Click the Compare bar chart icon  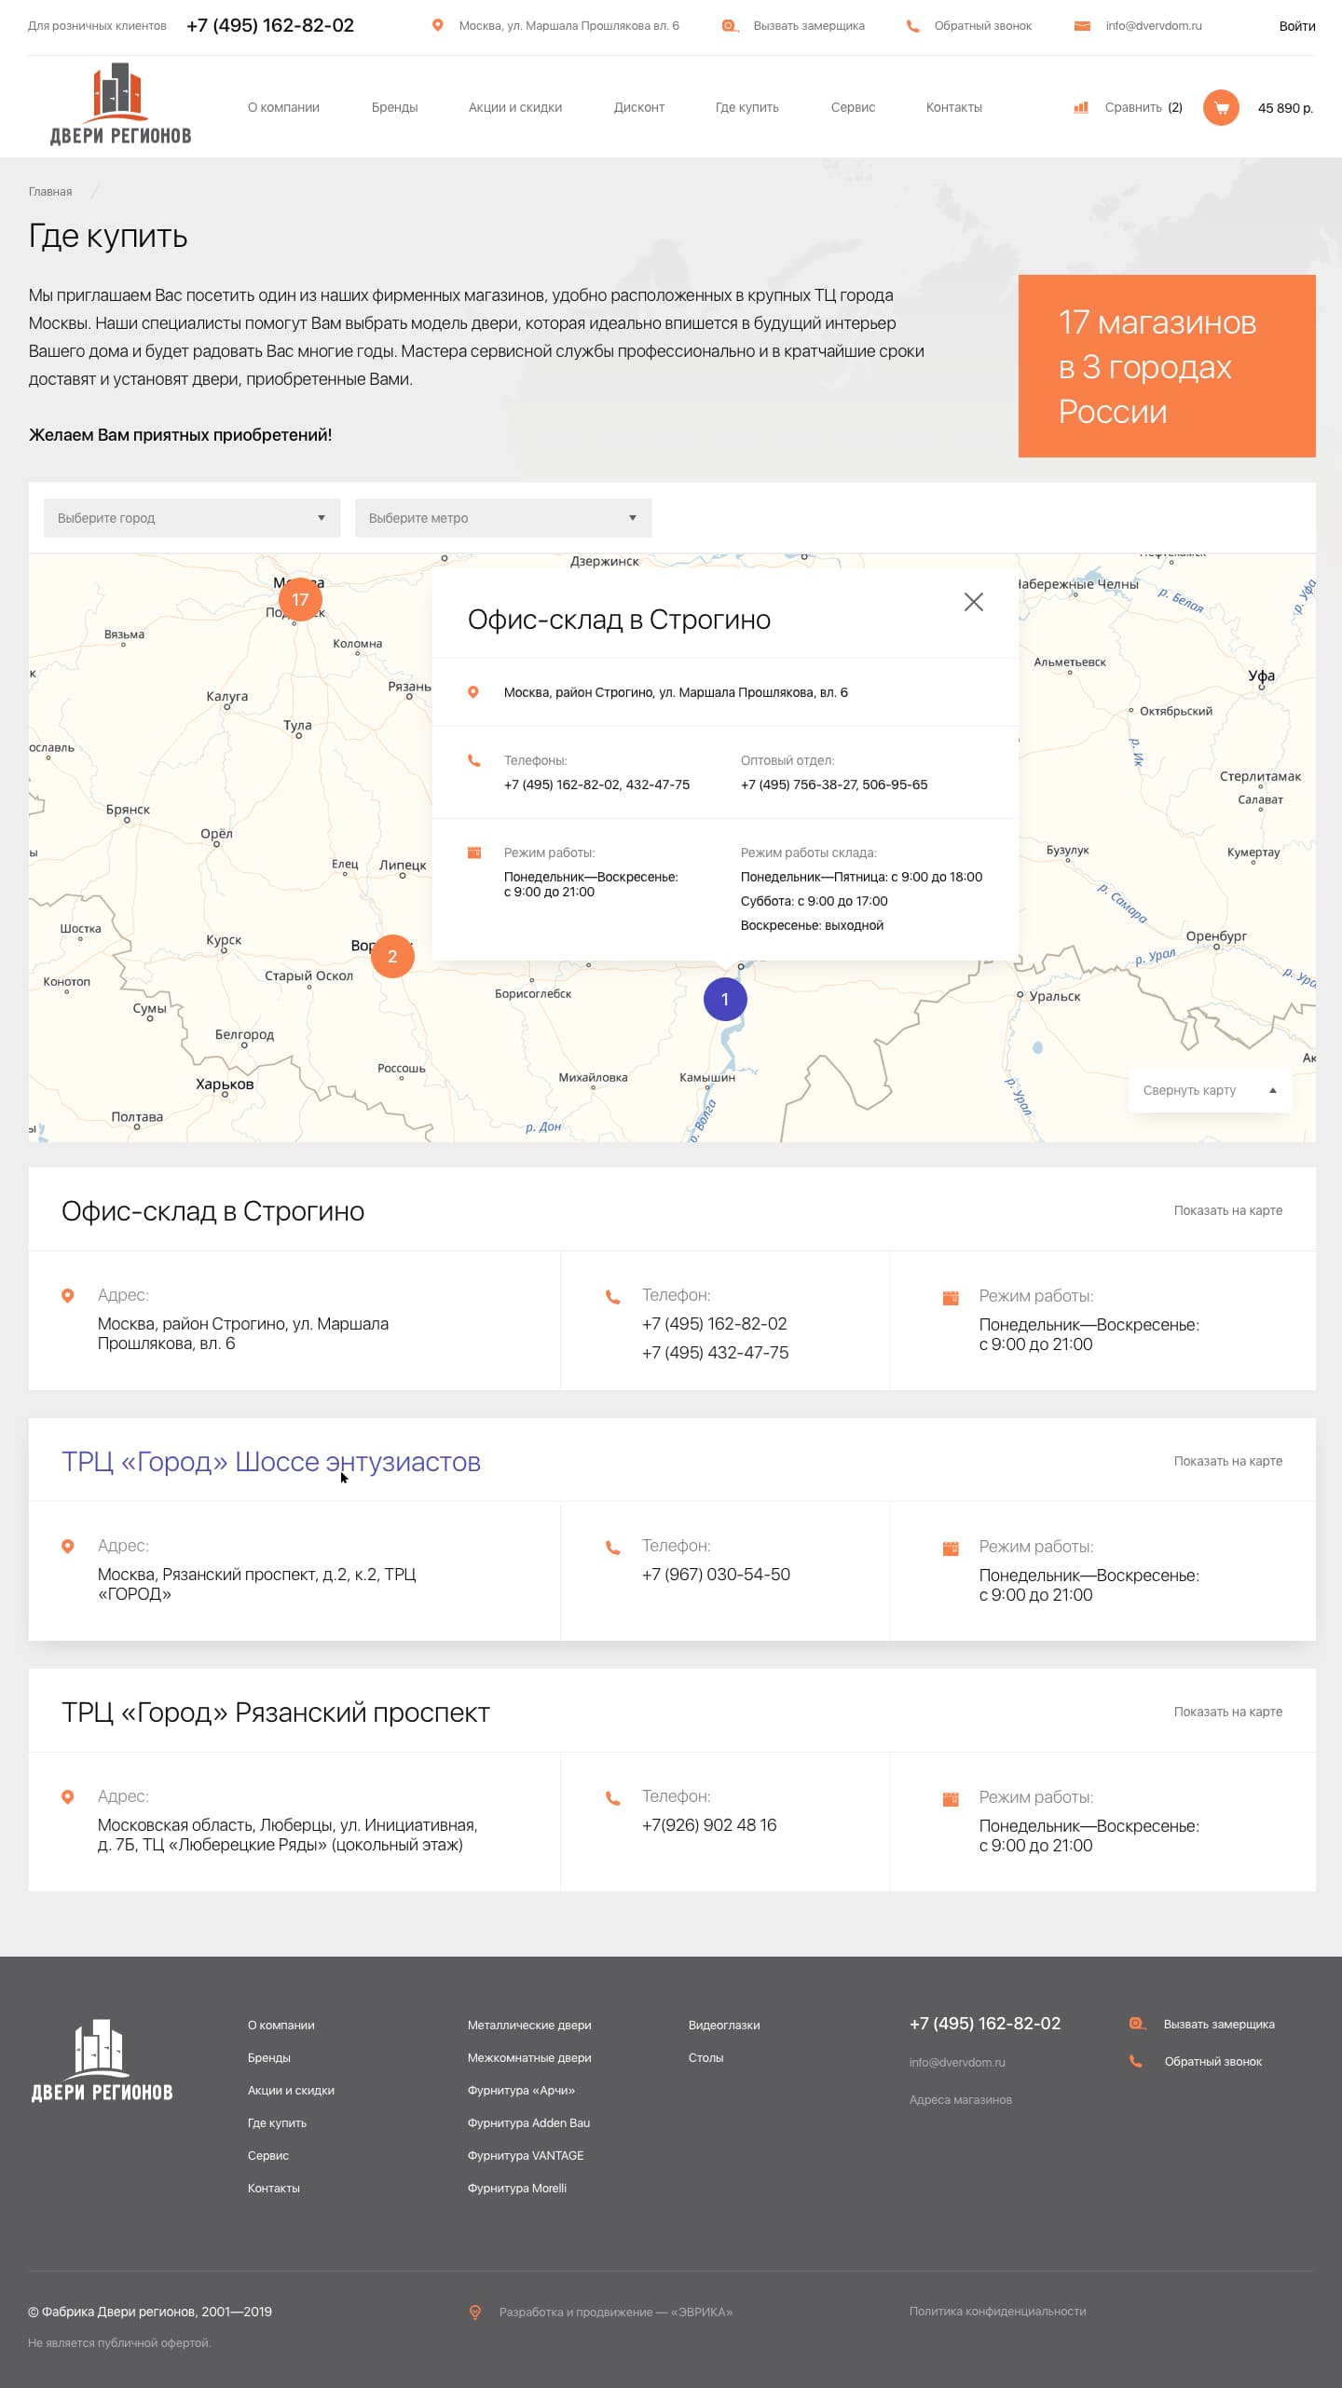(x=1081, y=108)
